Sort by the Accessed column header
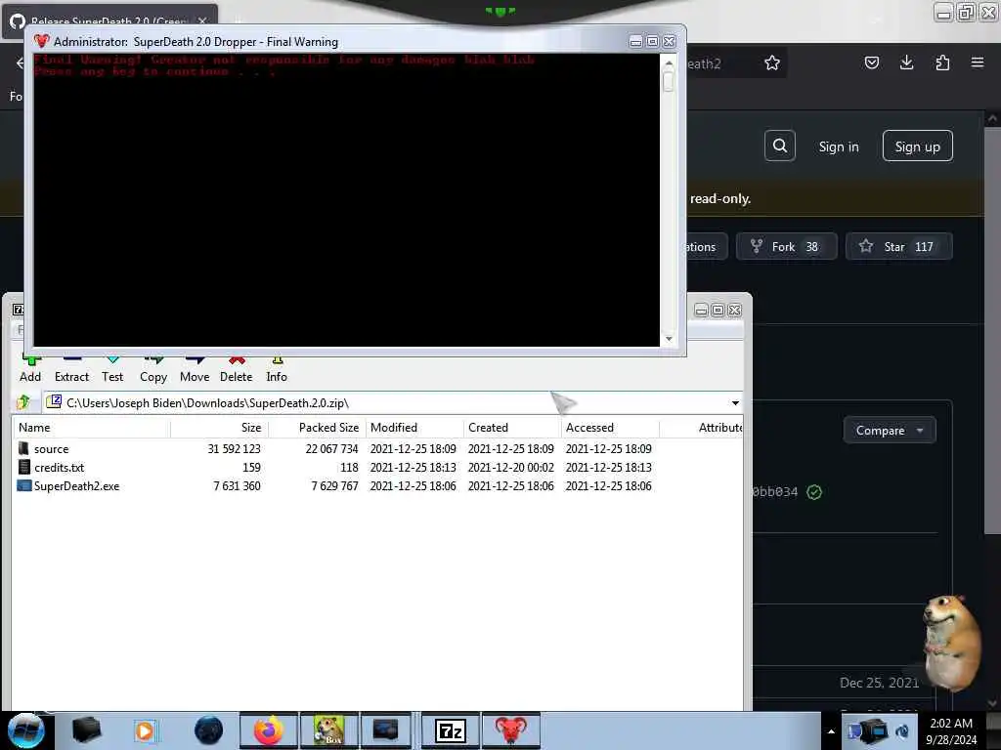This screenshot has width=1001, height=750. (610, 428)
